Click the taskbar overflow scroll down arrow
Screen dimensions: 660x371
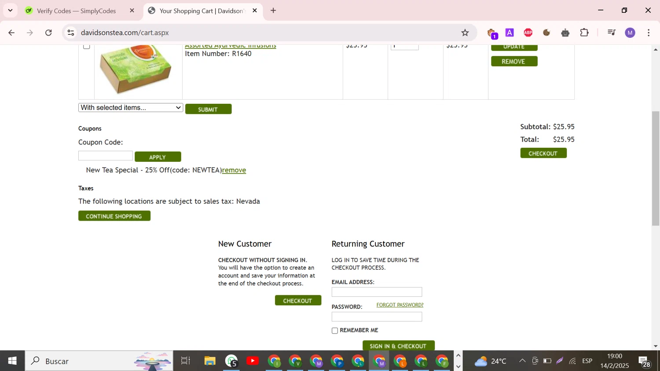point(458,367)
